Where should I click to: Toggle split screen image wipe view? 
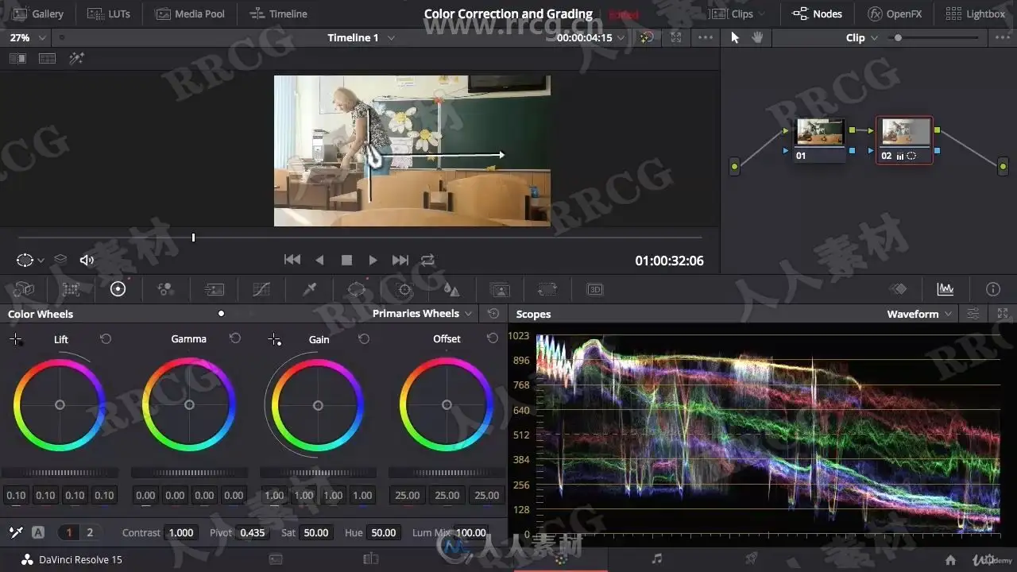point(17,58)
